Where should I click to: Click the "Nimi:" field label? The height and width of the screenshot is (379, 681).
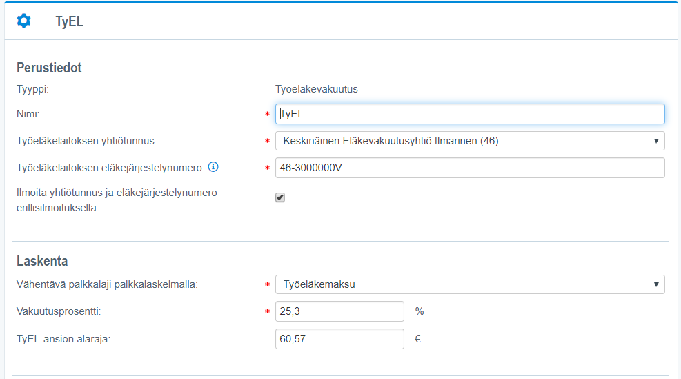28,114
